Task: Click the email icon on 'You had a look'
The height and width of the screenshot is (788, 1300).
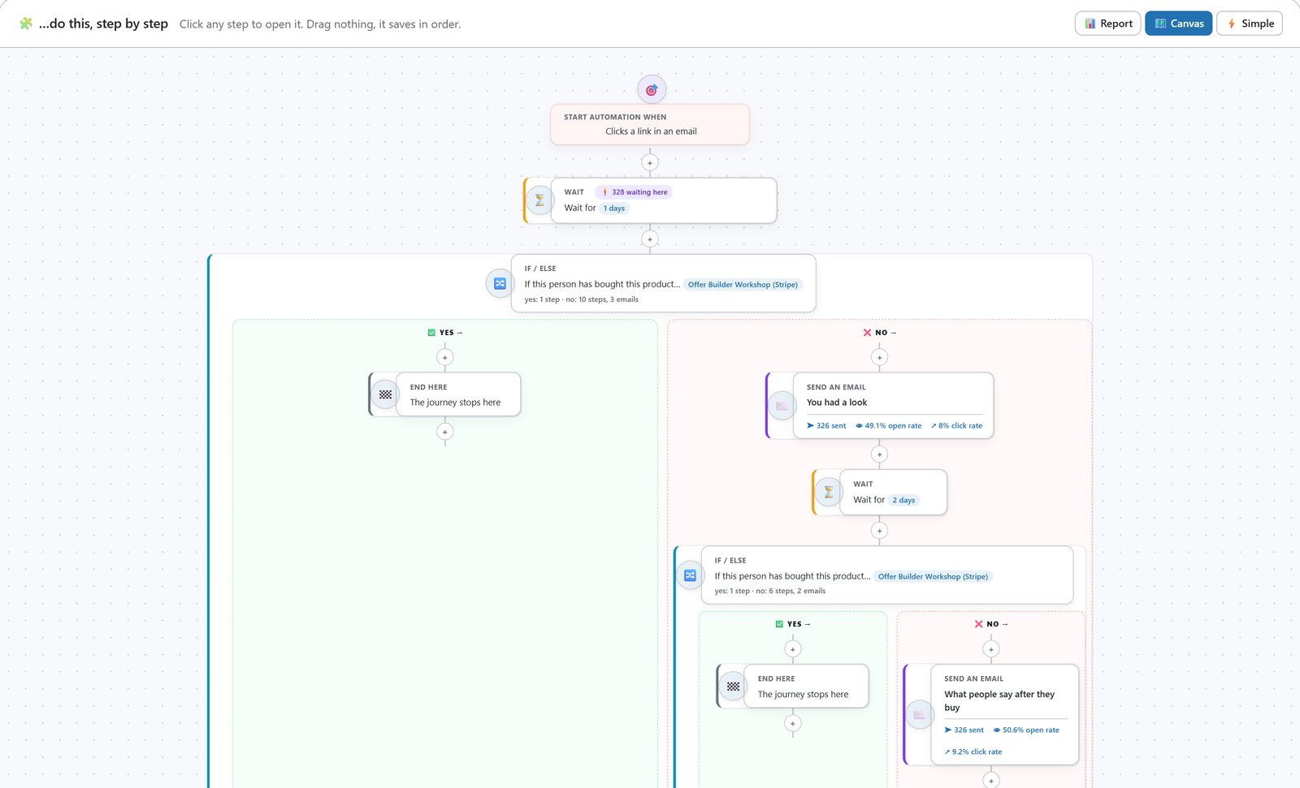Action: coord(782,406)
